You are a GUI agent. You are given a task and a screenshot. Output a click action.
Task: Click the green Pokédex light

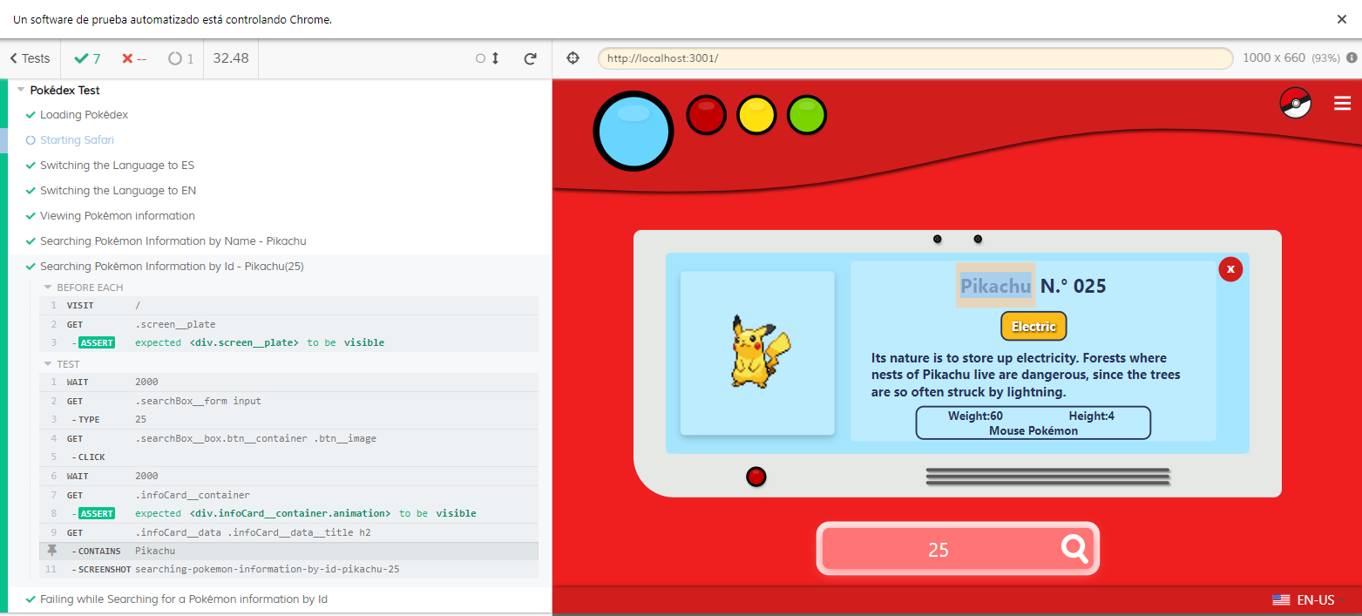pos(807,115)
